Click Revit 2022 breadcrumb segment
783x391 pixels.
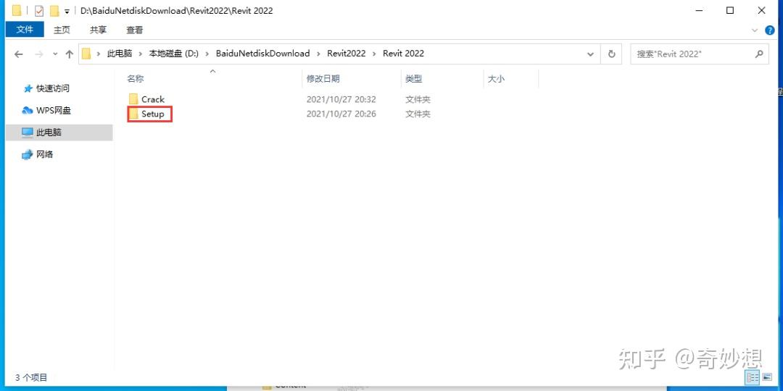(404, 54)
